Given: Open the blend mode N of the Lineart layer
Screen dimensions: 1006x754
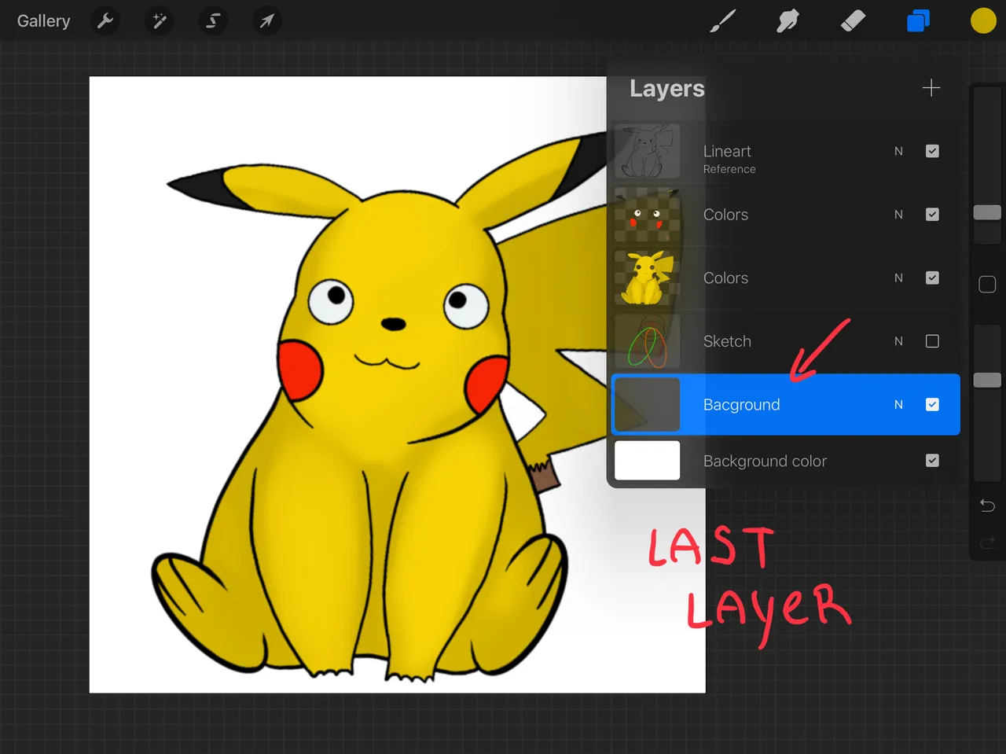Looking at the screenshot, I should pyautogui.click(x=898, y=151).
